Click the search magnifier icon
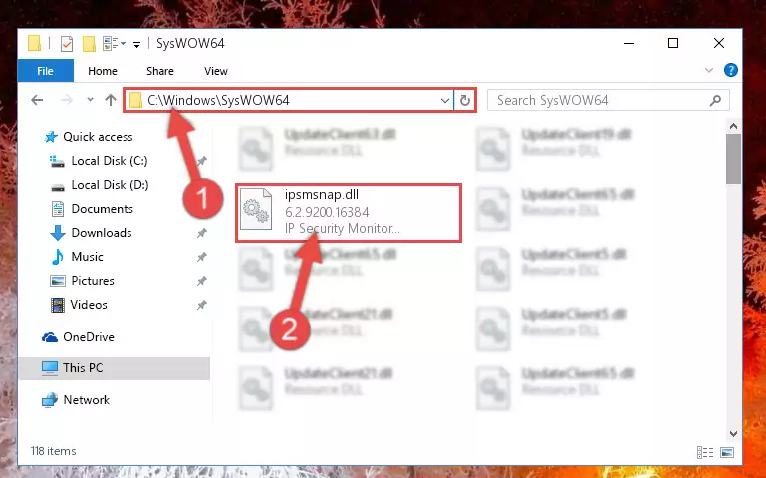This screenshot has height=478, width=766. coord(715,101)
